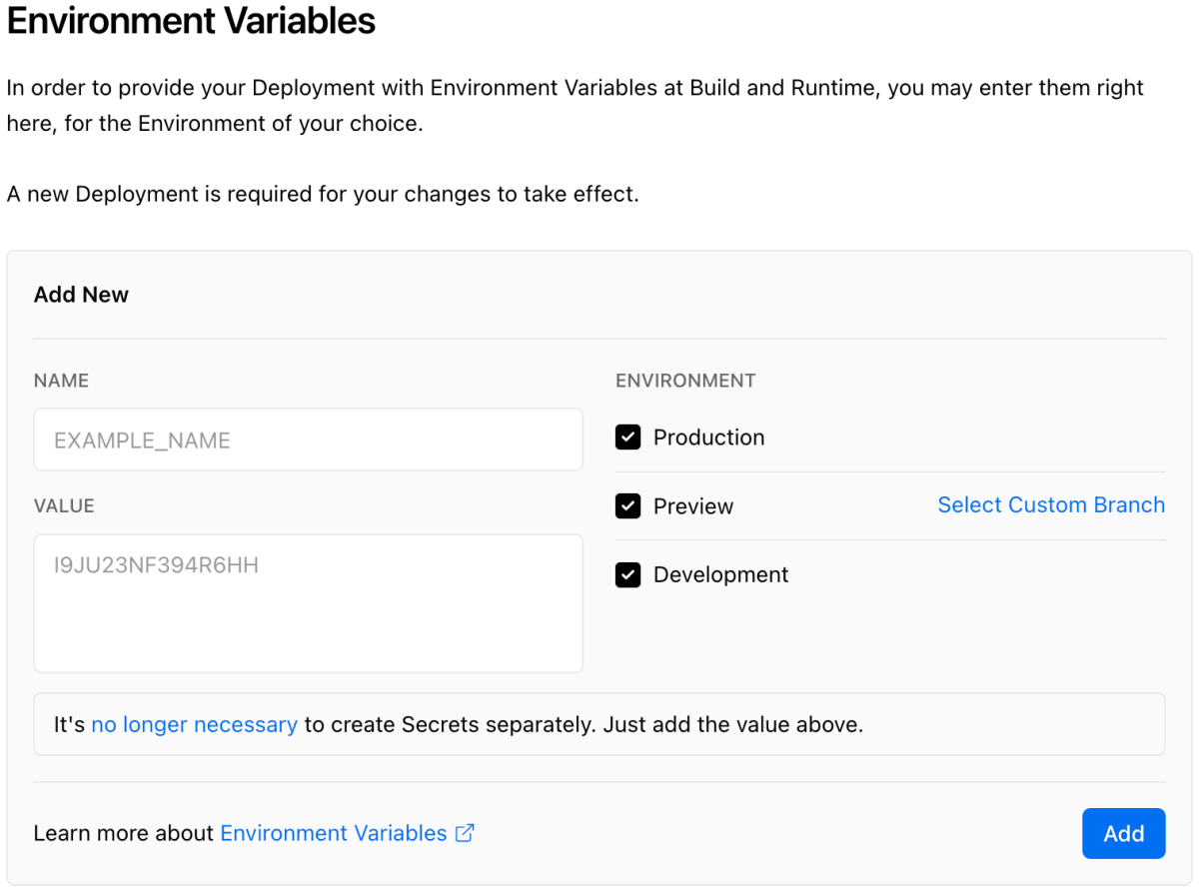Click the 'A new Deployment is required' notice
The height and width of the screenshot is (893, 1199).
[x=323, y=194]
